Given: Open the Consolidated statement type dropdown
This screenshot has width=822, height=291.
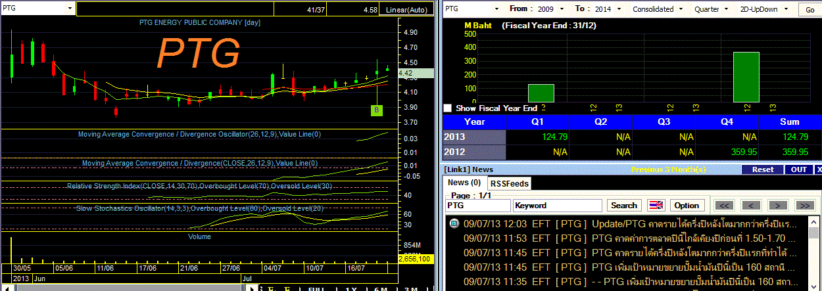Looking at the screenshot, I should (x=680, y=9).
